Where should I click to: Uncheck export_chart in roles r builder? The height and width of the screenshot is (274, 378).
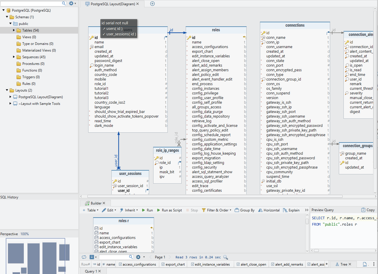coord(97,242)
